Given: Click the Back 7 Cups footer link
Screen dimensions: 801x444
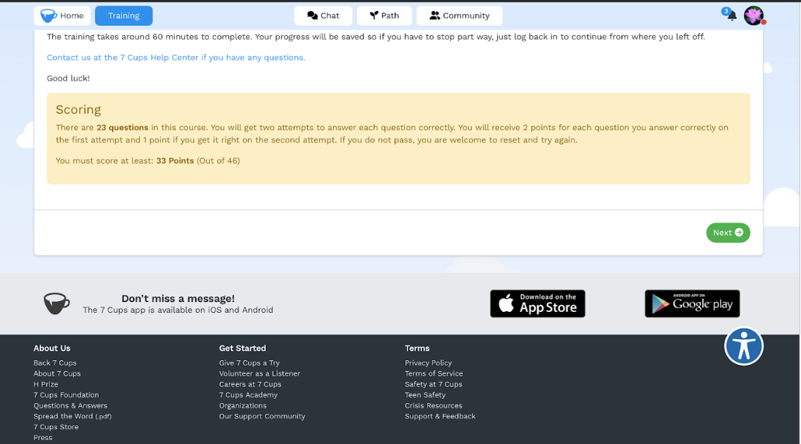Looking at the screenshot, I should [x=55, y=363].
